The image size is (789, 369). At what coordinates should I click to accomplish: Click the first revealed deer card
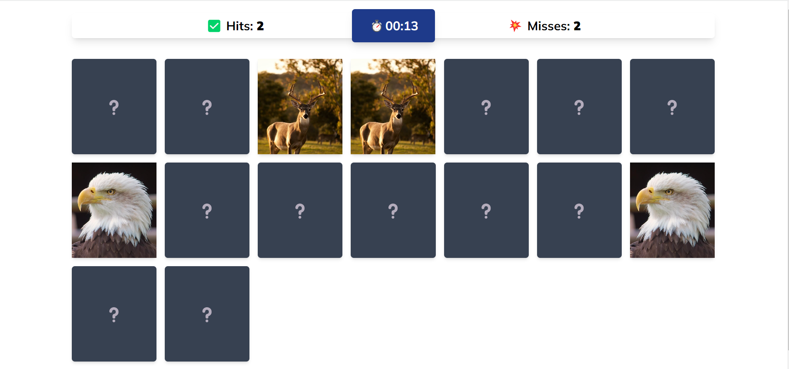point(300,107)
